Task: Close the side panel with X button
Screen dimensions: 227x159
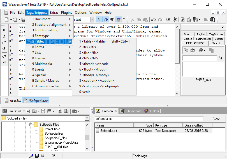Action: 223,27
